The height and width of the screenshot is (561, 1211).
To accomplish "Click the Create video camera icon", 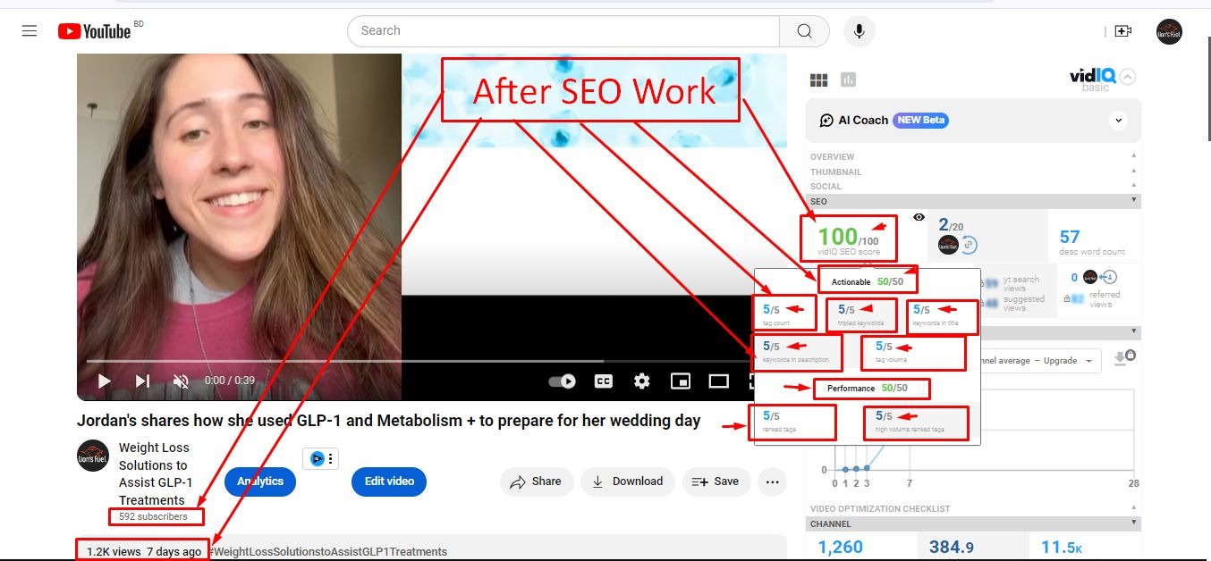I will [1122, 31].
